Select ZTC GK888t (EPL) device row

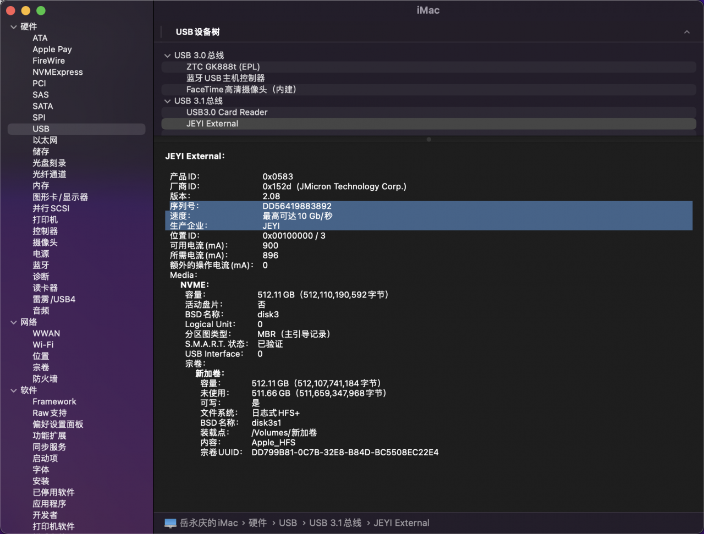pos(429,67)
